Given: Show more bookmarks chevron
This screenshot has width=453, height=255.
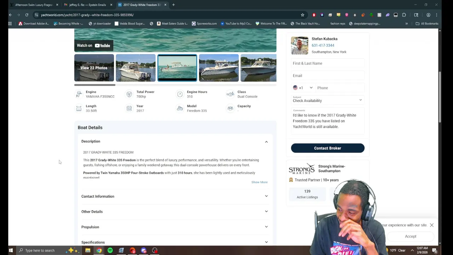Looking at the screenshot, I should tap(406, 23).
